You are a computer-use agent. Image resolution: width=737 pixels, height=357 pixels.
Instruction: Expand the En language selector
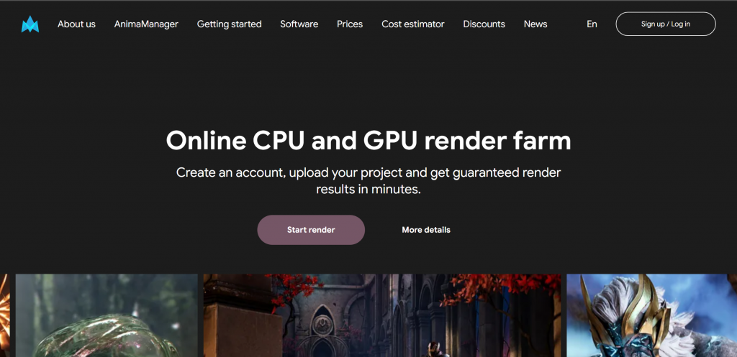(592, 24)
